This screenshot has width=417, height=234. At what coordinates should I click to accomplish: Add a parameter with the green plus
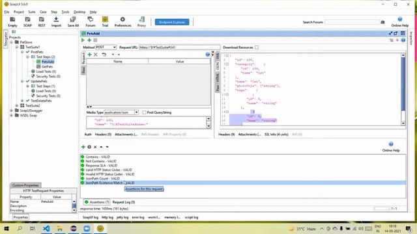click(x=90, y=55)
